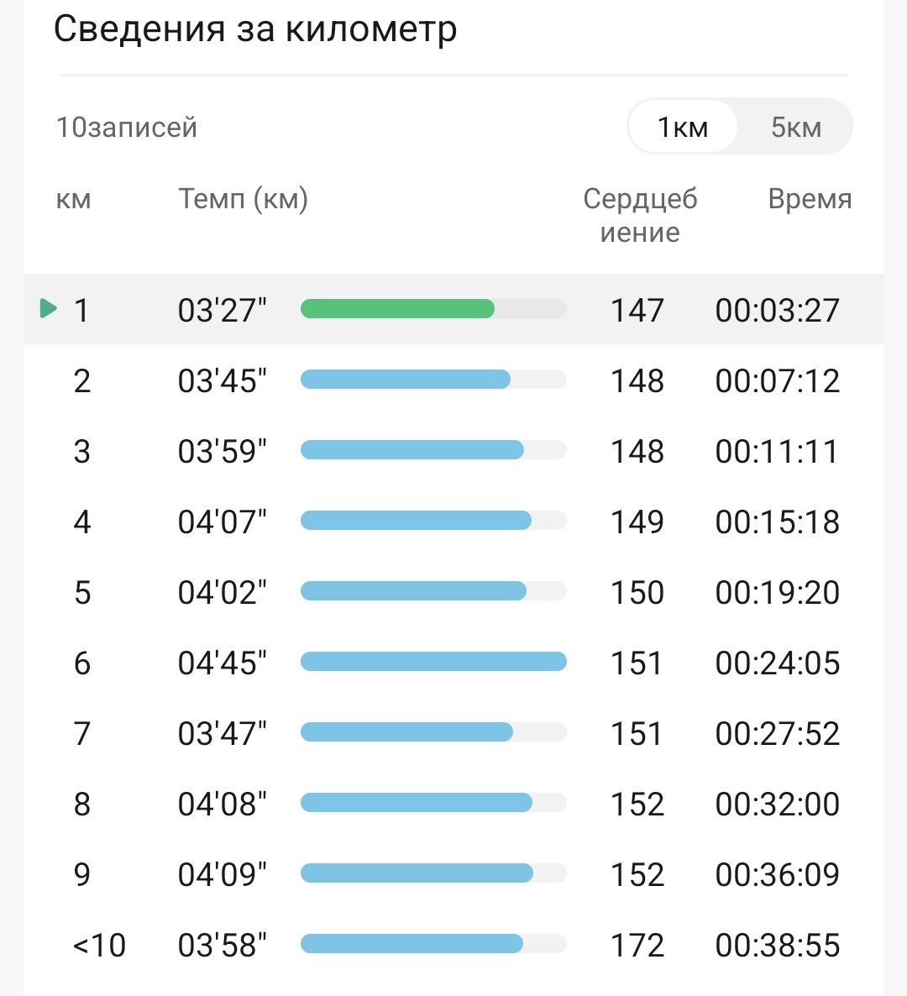Click the green play arrow beside kilometer 1
The height and width of the screenshot is (996, 907).
point(48,309)
